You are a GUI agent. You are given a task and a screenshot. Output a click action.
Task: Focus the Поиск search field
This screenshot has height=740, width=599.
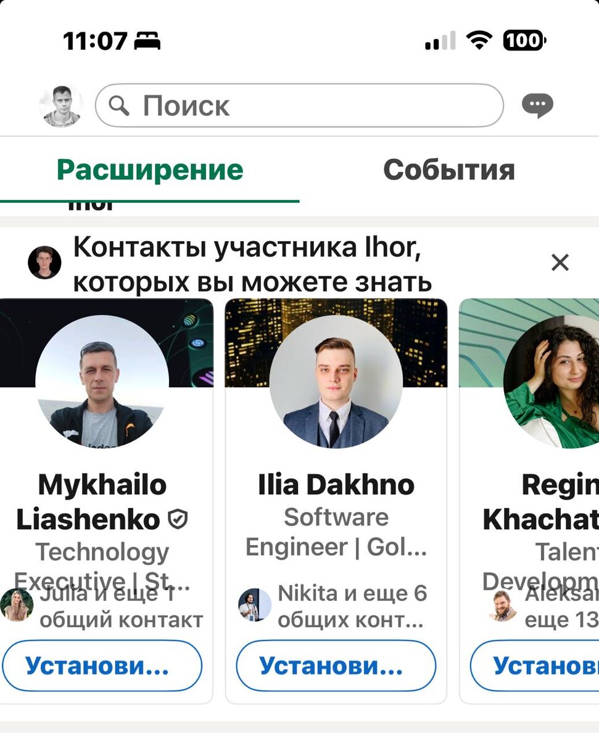(x=299, y=105)
